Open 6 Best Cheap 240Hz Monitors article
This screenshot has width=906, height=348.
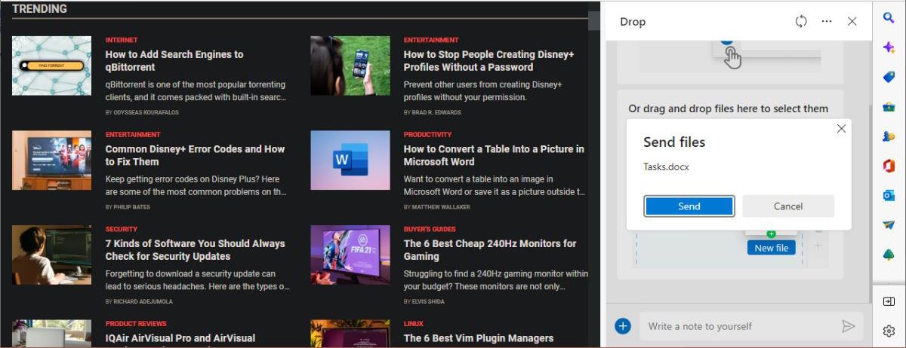click(490, 249)
